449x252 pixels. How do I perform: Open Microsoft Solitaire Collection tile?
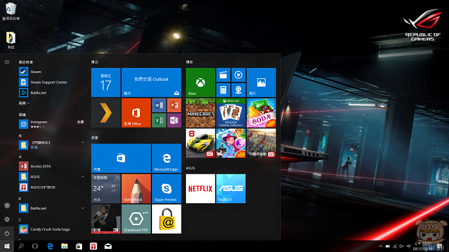pos(231,113)
